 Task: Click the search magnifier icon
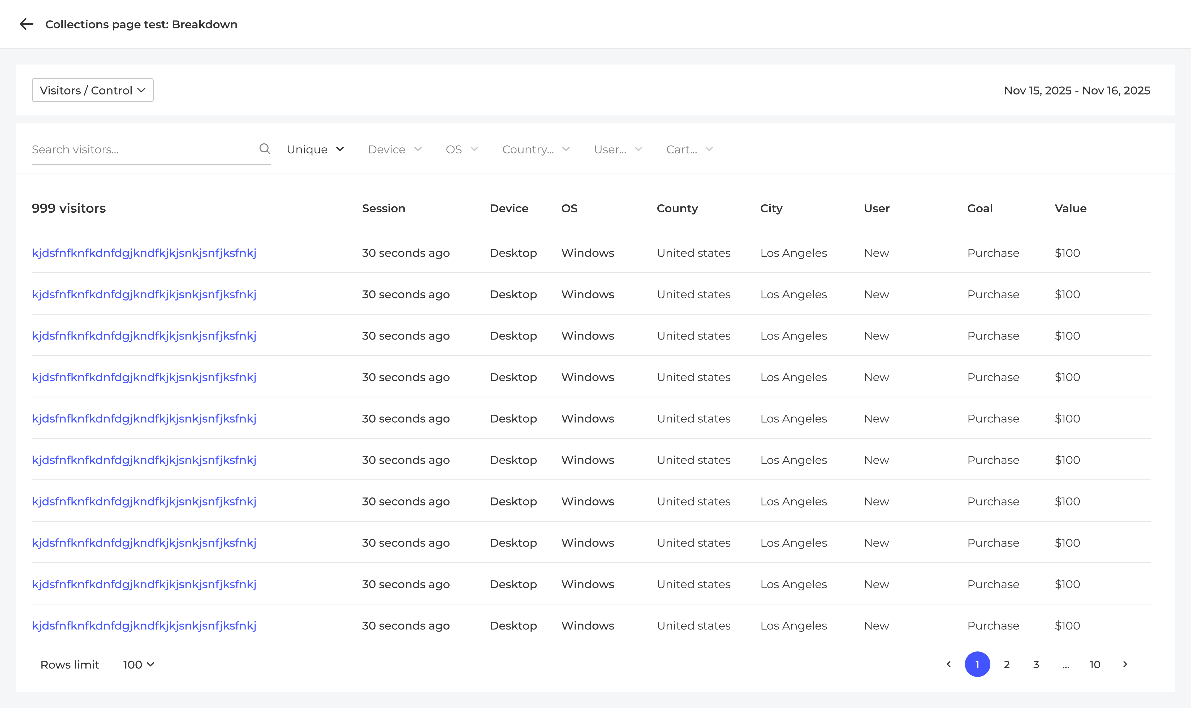pos(265,149)
